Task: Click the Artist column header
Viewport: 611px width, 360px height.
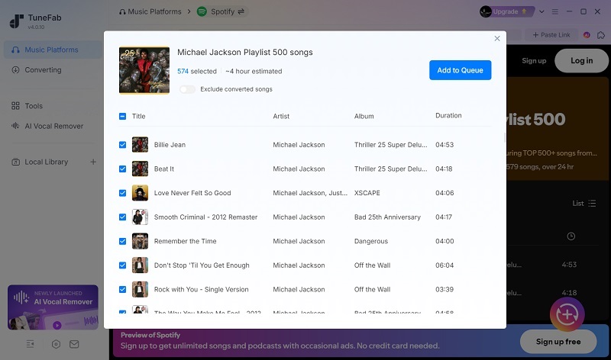Action: [x=281, y=116]
